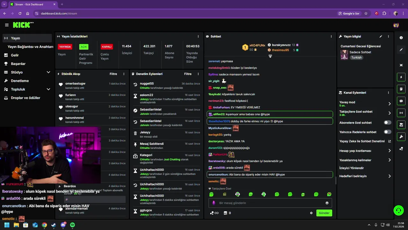Image resolution: width=408 pixels, height=230 pixels.
Task: Click the lightning bolt icon in right sidebar
Action: click(x=401, y=77)
